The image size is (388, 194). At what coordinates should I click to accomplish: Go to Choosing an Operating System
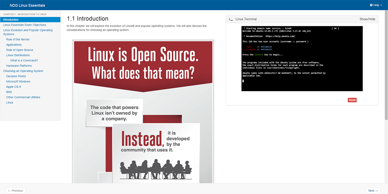23,71
